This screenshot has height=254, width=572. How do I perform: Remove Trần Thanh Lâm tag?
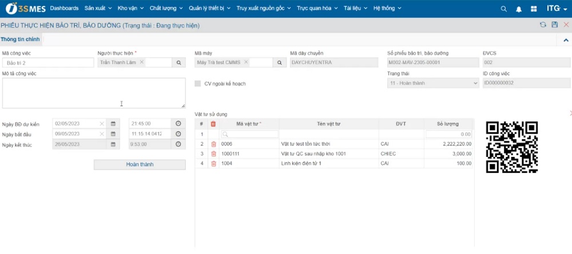pos(142,62)
